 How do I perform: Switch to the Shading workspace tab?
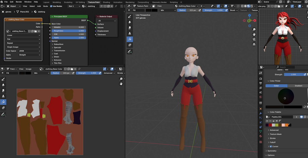106,2
